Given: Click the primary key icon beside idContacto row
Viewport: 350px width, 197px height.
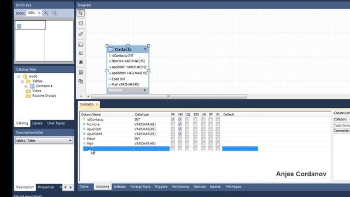Looking at the screenshot, I should (x=84, y=119).
